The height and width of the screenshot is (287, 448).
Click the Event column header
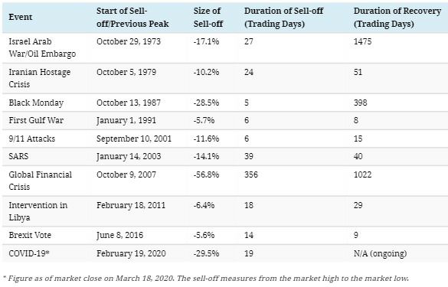(x=20, y=17)
